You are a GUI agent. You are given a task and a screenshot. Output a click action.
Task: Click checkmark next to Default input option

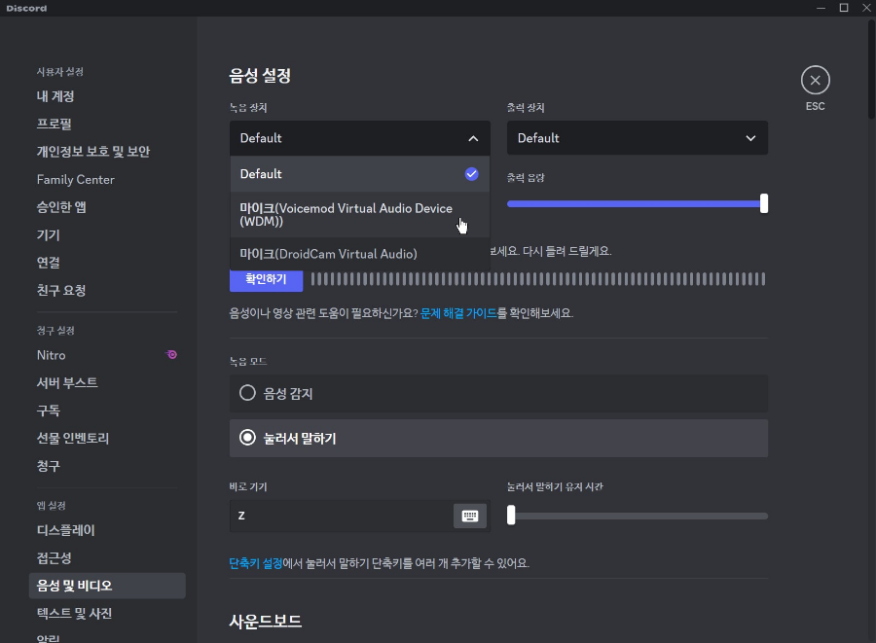tap(471, 174)
